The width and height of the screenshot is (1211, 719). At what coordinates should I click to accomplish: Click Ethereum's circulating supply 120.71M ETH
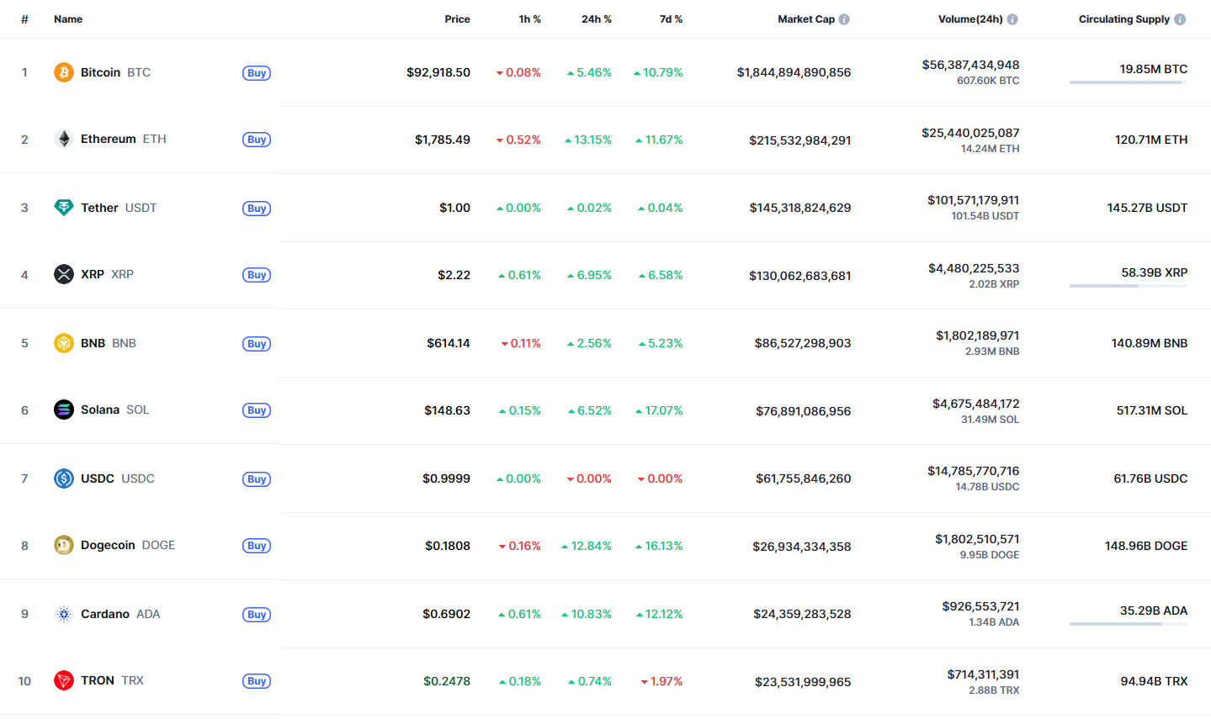[1151, 140]
